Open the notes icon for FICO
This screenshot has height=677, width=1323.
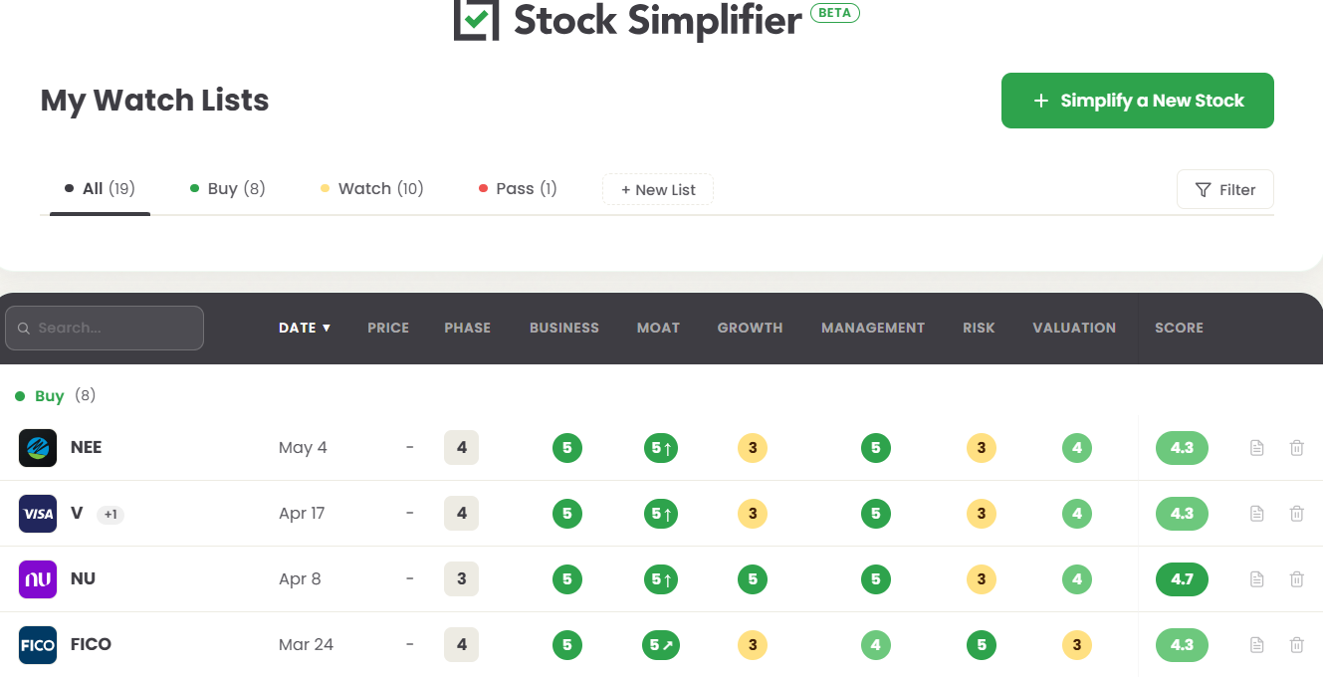[1256, 645]
